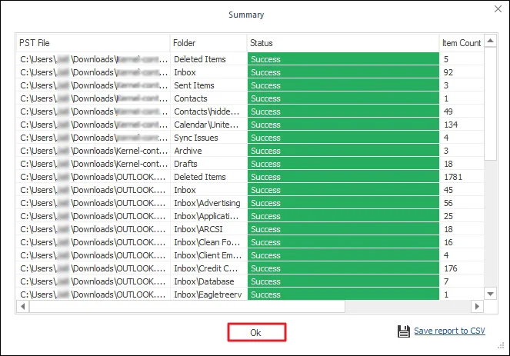Close the Summary dialog
This screenshot has height=356, width=510.
coord(498,8)
